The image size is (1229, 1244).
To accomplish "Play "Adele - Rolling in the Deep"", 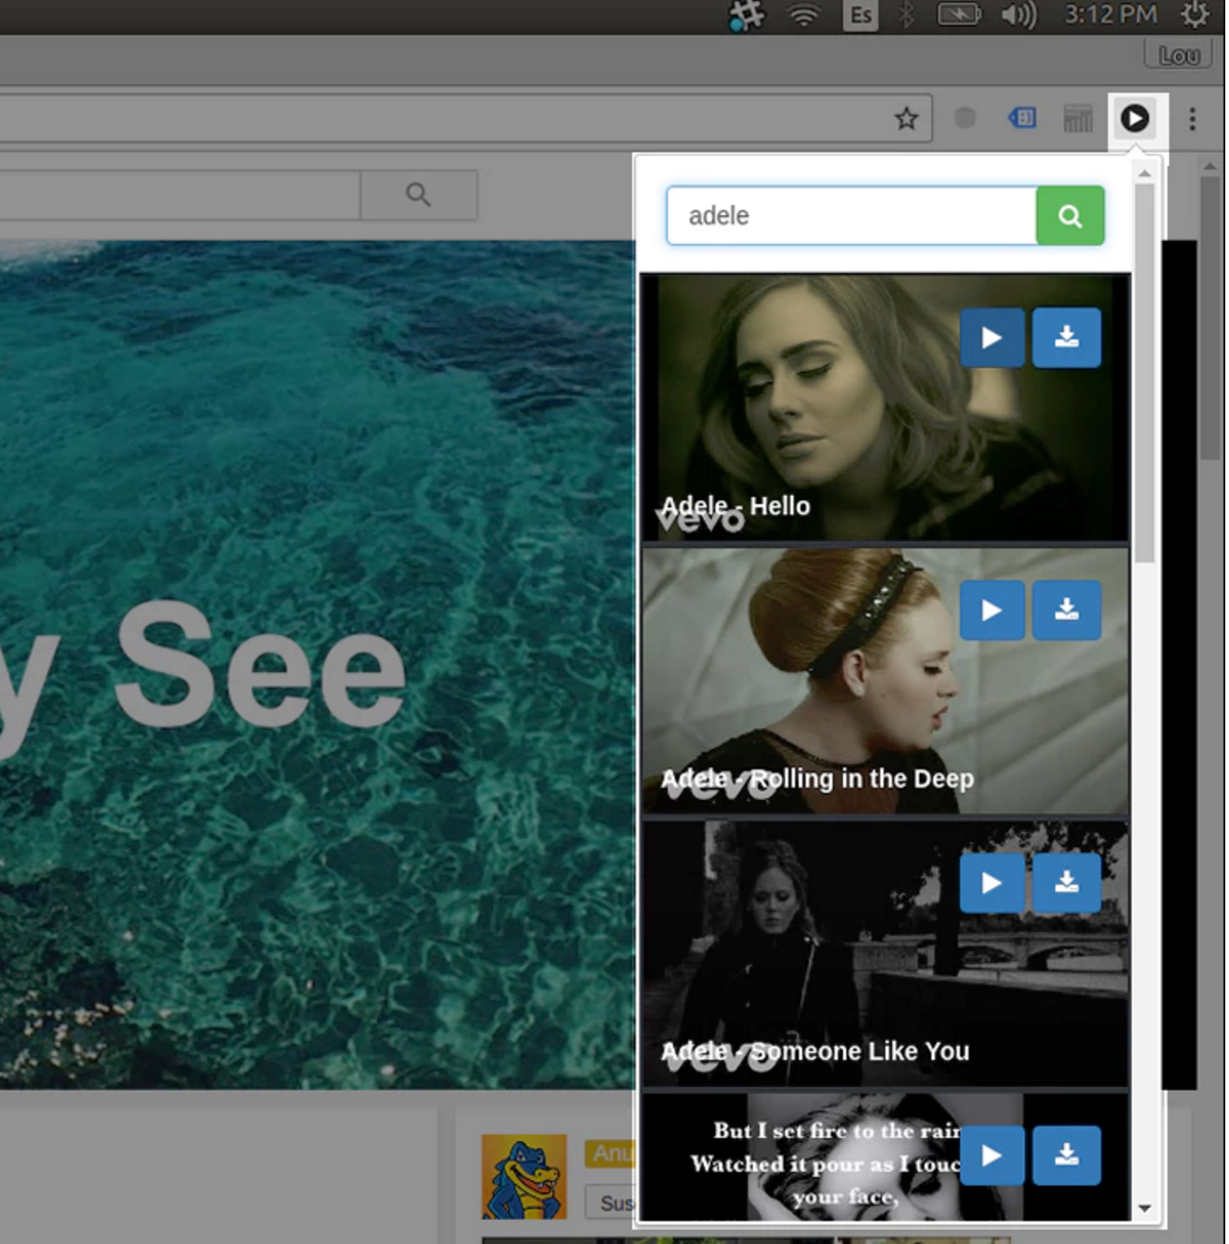I will [x=993, y=610].
